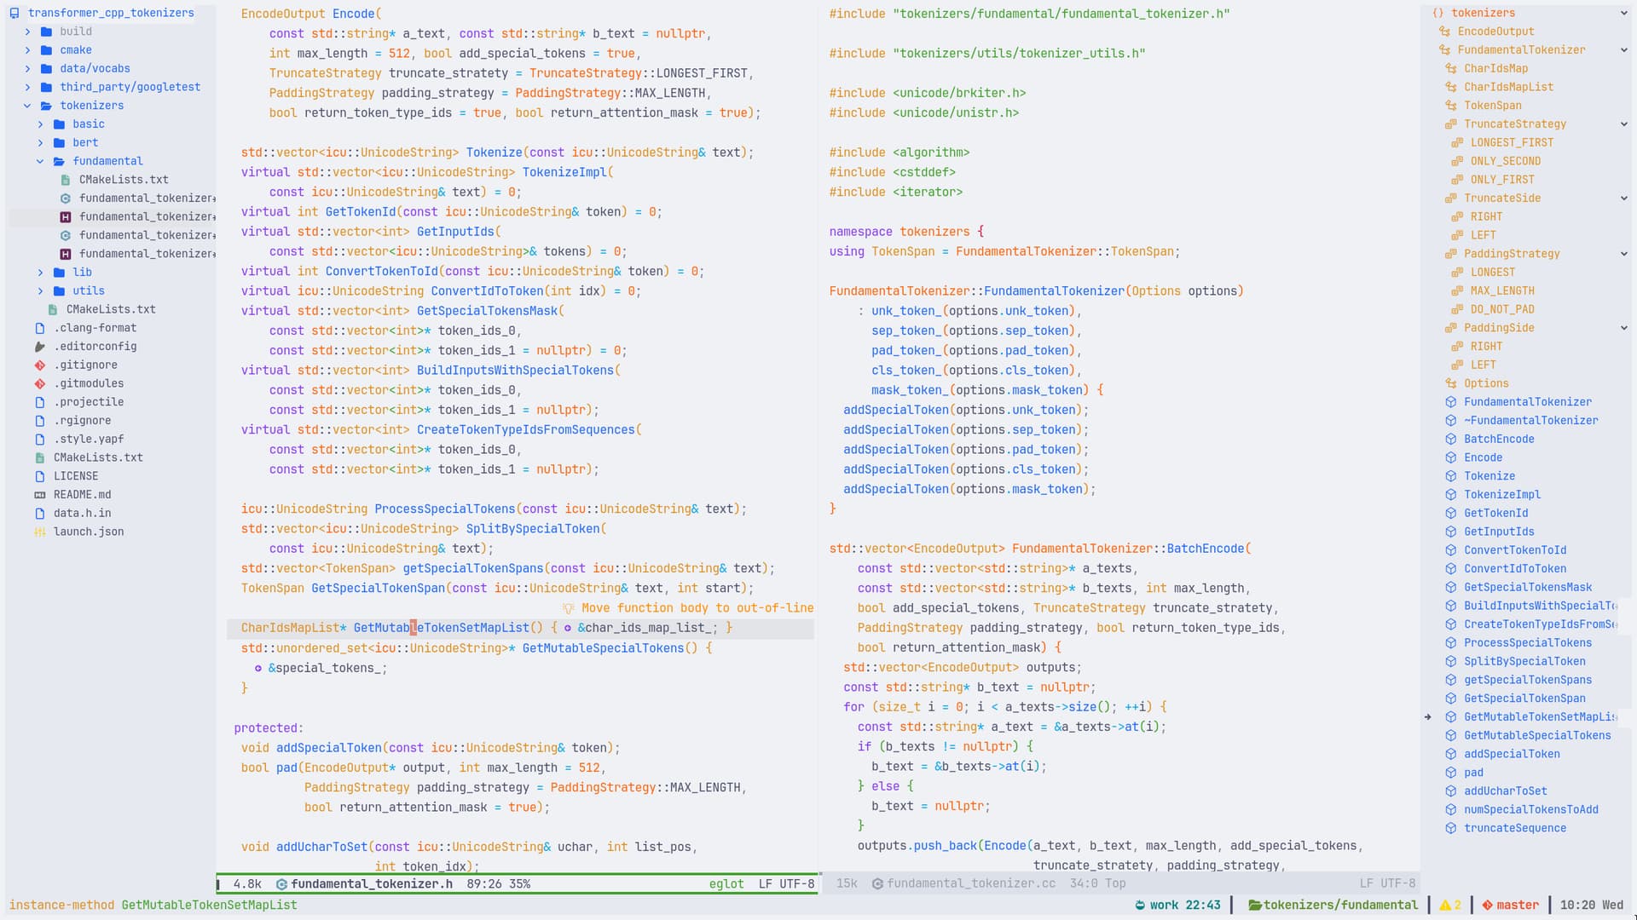1637x920 pixels.
Task: Expand the build folder
Action: tap(27, 32)
